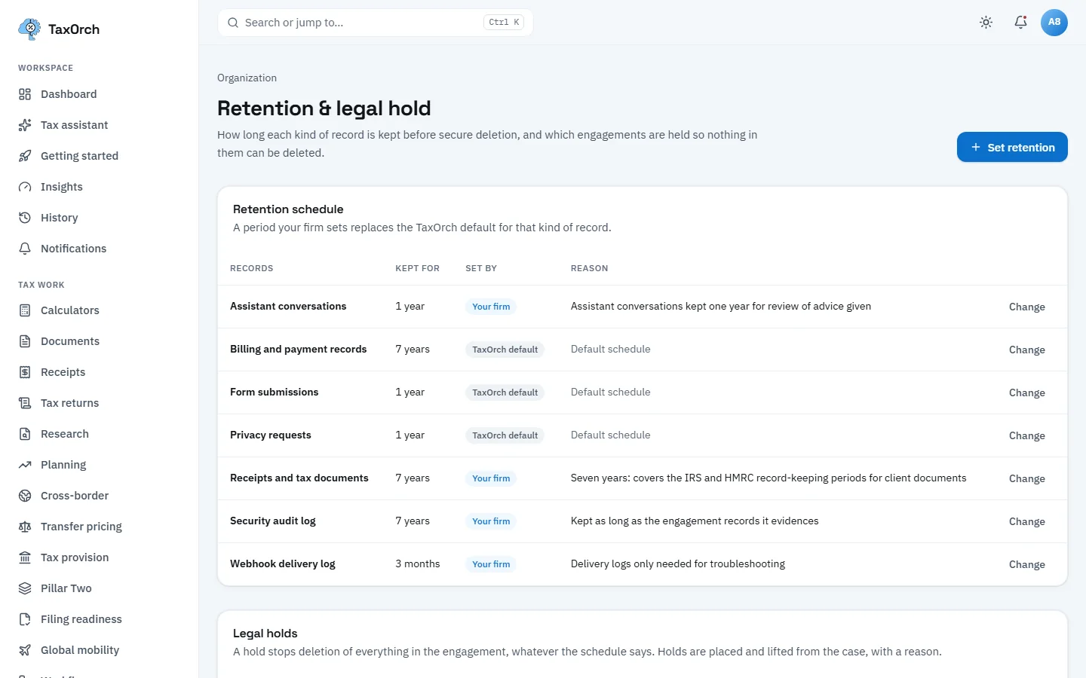Open the Global mobility plane icon
Viewport: 1086px width, 678px height.
(x=25, y=650)
